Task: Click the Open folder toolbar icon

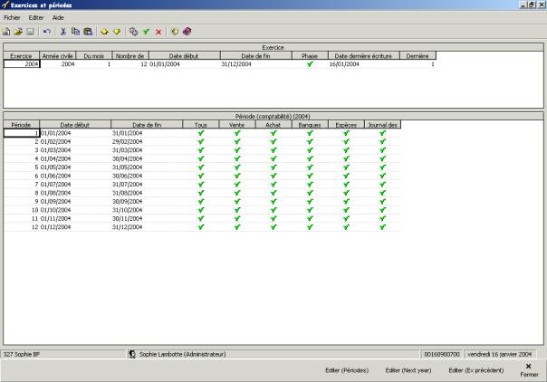Action: click(18, 32)
